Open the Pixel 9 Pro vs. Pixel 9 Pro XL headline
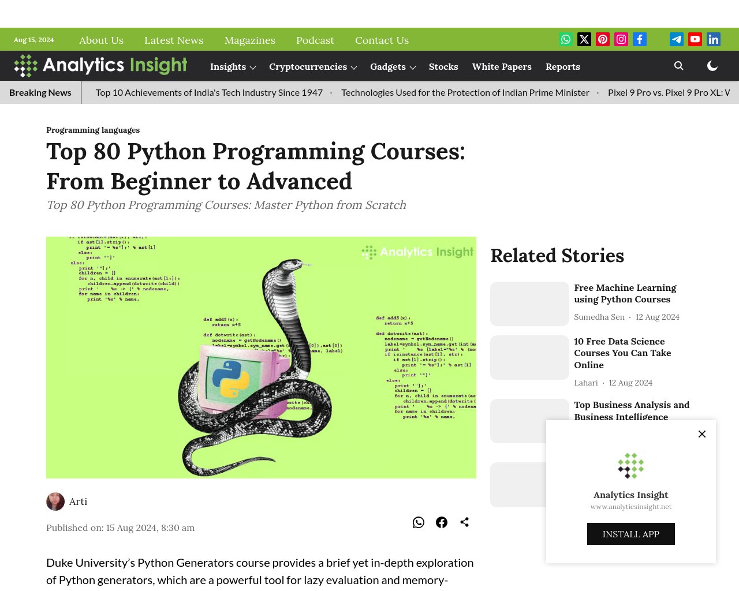Image resolution: width=739 pixels, height=591 pixels. 670,92
